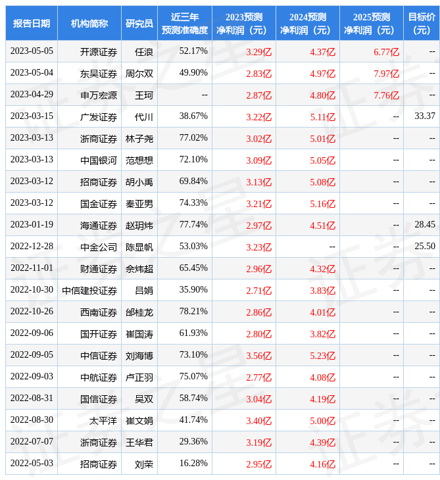Click researcher name 陈显帆

point(139,247)
